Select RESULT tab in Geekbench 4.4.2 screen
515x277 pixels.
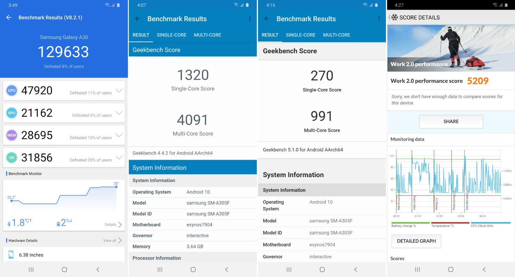click(x=141, y=35)
